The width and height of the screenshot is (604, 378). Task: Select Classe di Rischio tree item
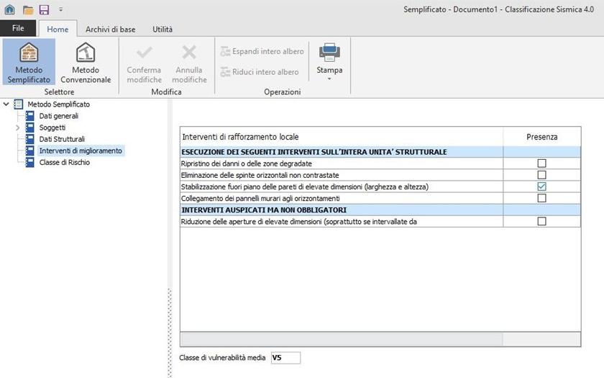64,162
